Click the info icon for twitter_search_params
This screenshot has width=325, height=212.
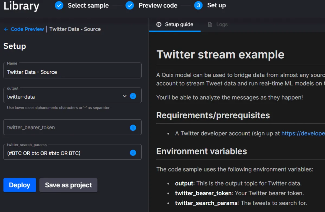(133, 153)
